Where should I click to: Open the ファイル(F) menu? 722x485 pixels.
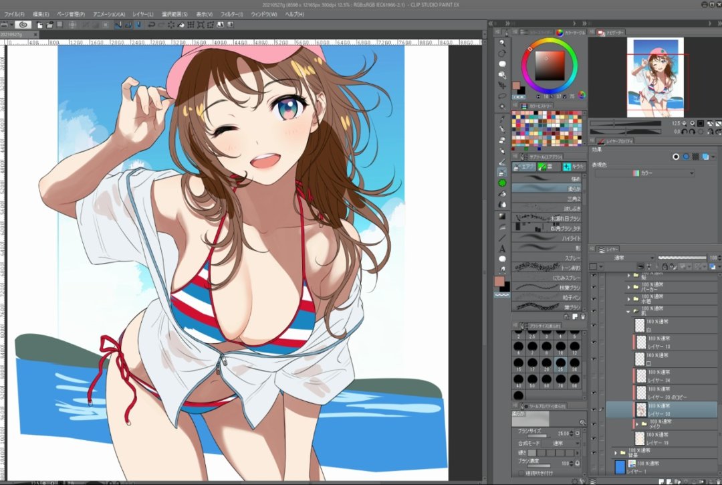(14, 14)
